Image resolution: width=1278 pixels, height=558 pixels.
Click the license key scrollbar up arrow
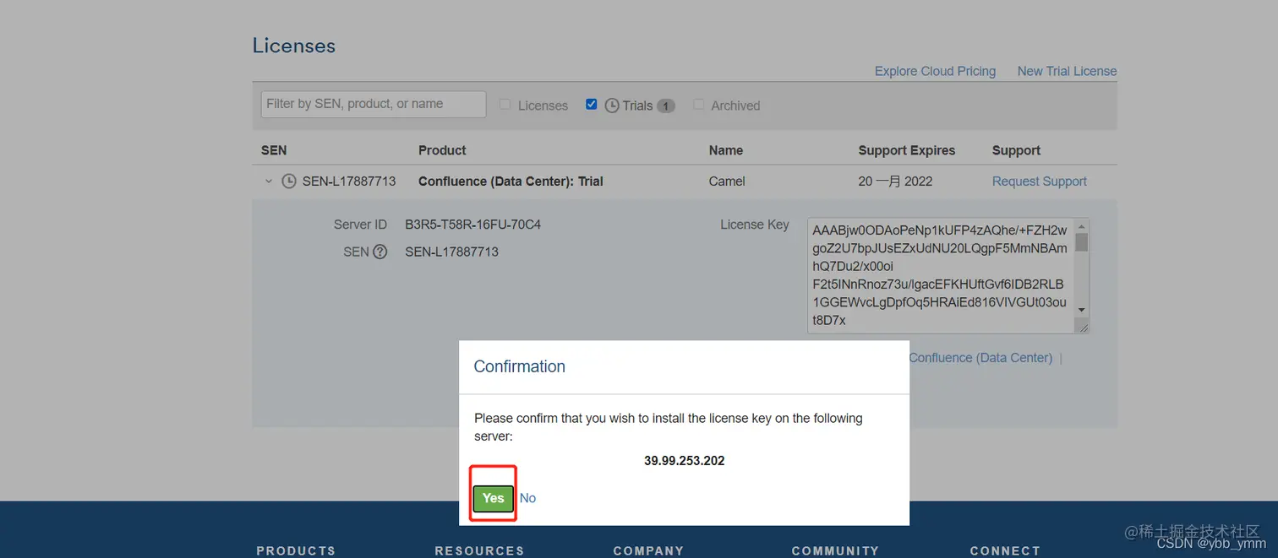(1082, 226)
